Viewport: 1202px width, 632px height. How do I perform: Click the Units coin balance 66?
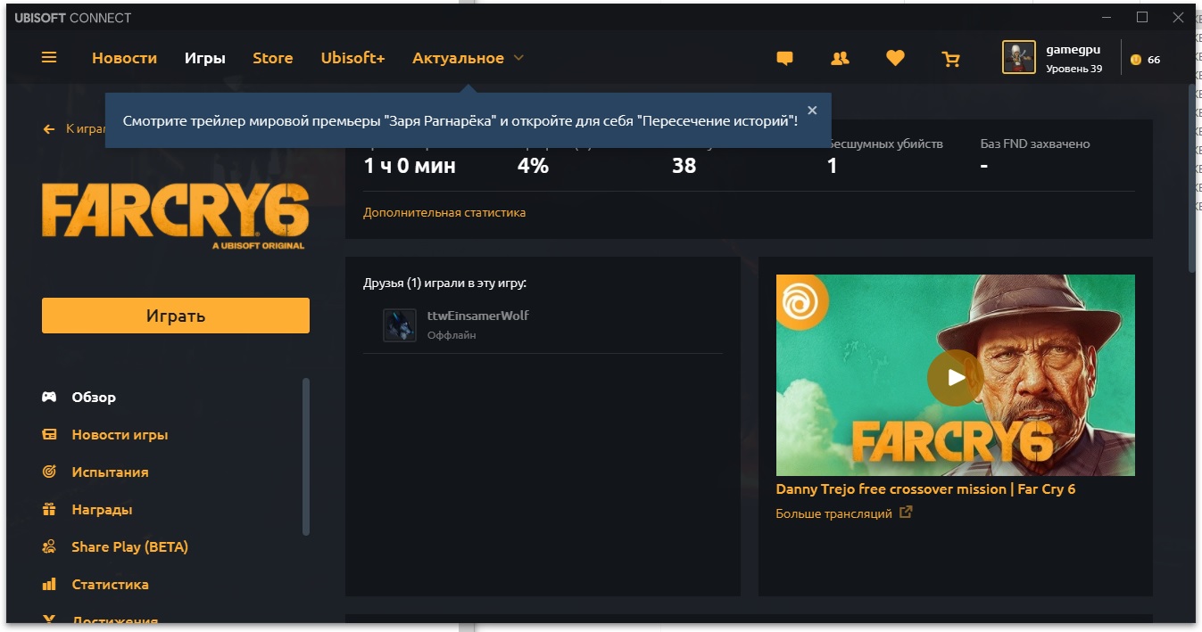click(x=1145, y=60)
